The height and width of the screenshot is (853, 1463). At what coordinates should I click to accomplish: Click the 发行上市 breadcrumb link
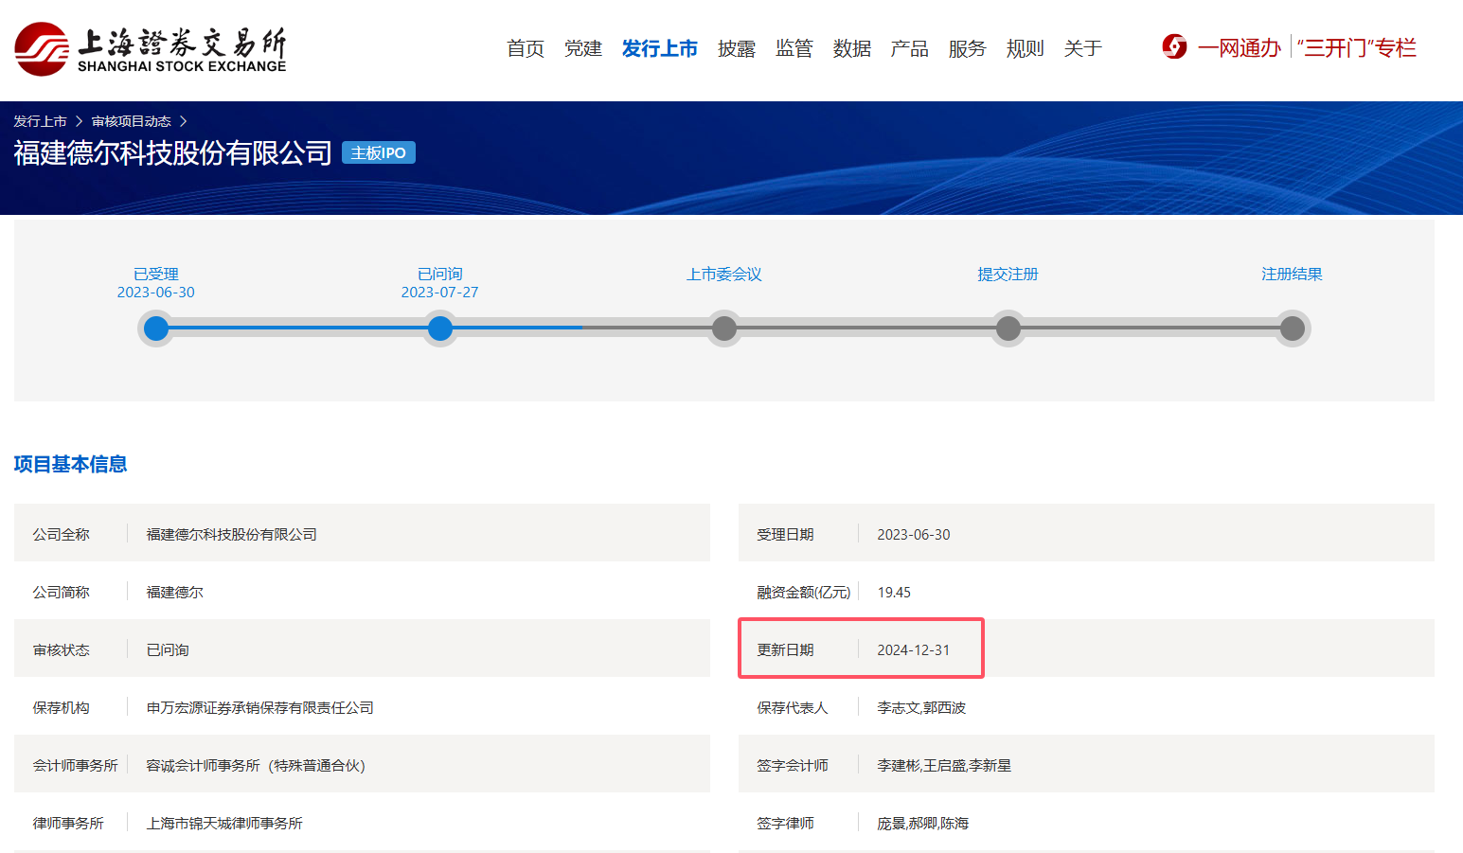(40, 121)
